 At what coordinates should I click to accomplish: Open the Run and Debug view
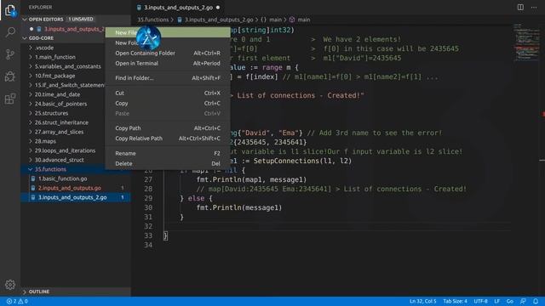pos(10,76)
